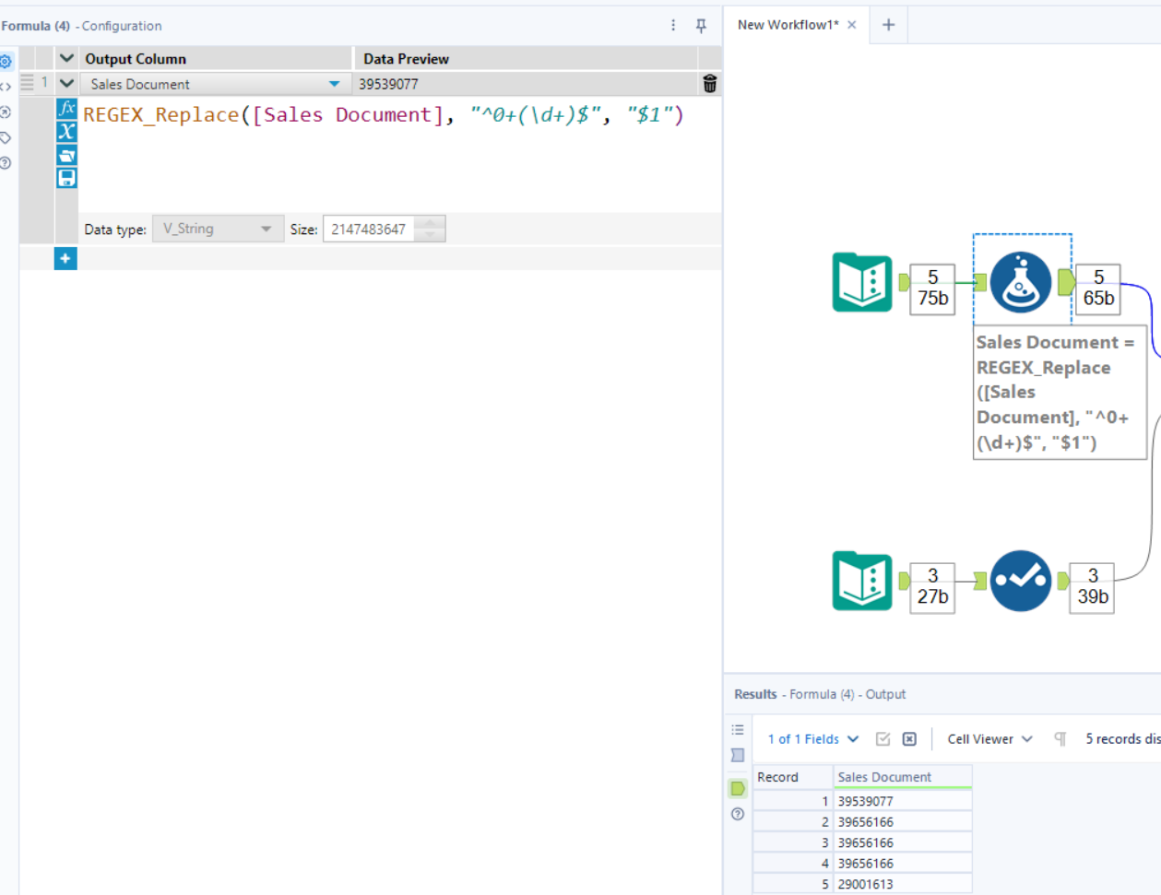The height and width of the screenshot is (895, 1161).
Task: Open workflow configuration via the gear sidebar icon
Action: click(7, 61)
